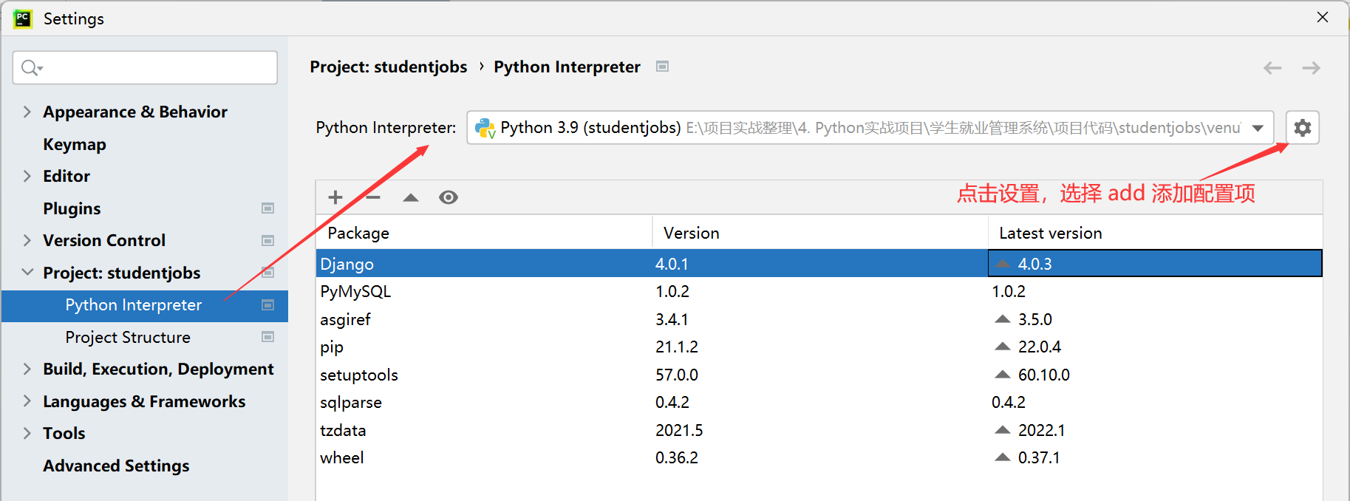This screenshot has height=501, width=1350.
Task: Select Project Structure in the sidebar
Action: (x=128, y=337)
